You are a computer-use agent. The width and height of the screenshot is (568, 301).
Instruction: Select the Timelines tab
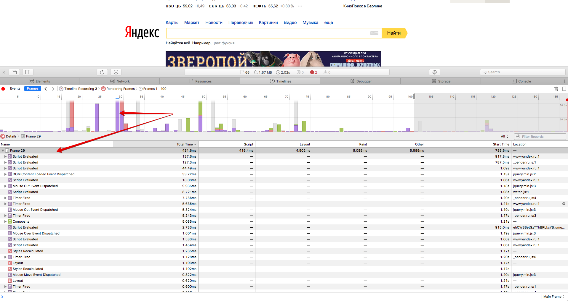click(x=280, y=81)
